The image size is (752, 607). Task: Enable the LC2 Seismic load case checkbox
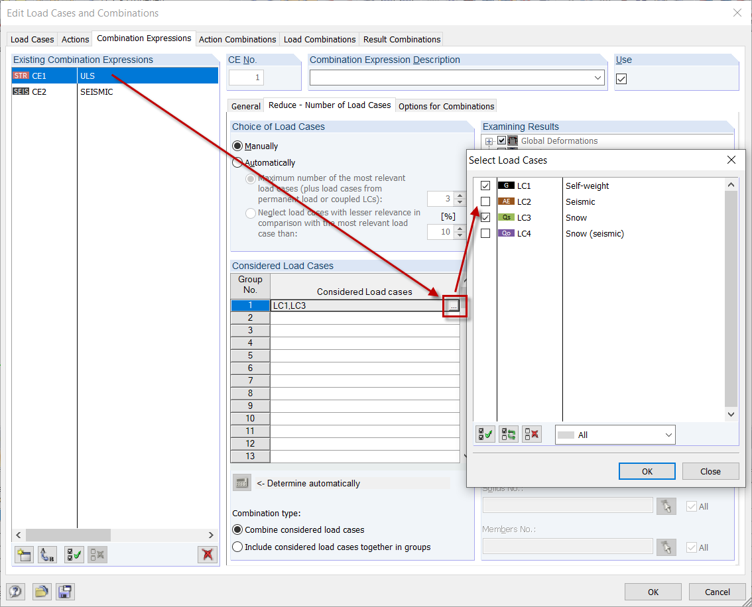(x=486, y=201)
